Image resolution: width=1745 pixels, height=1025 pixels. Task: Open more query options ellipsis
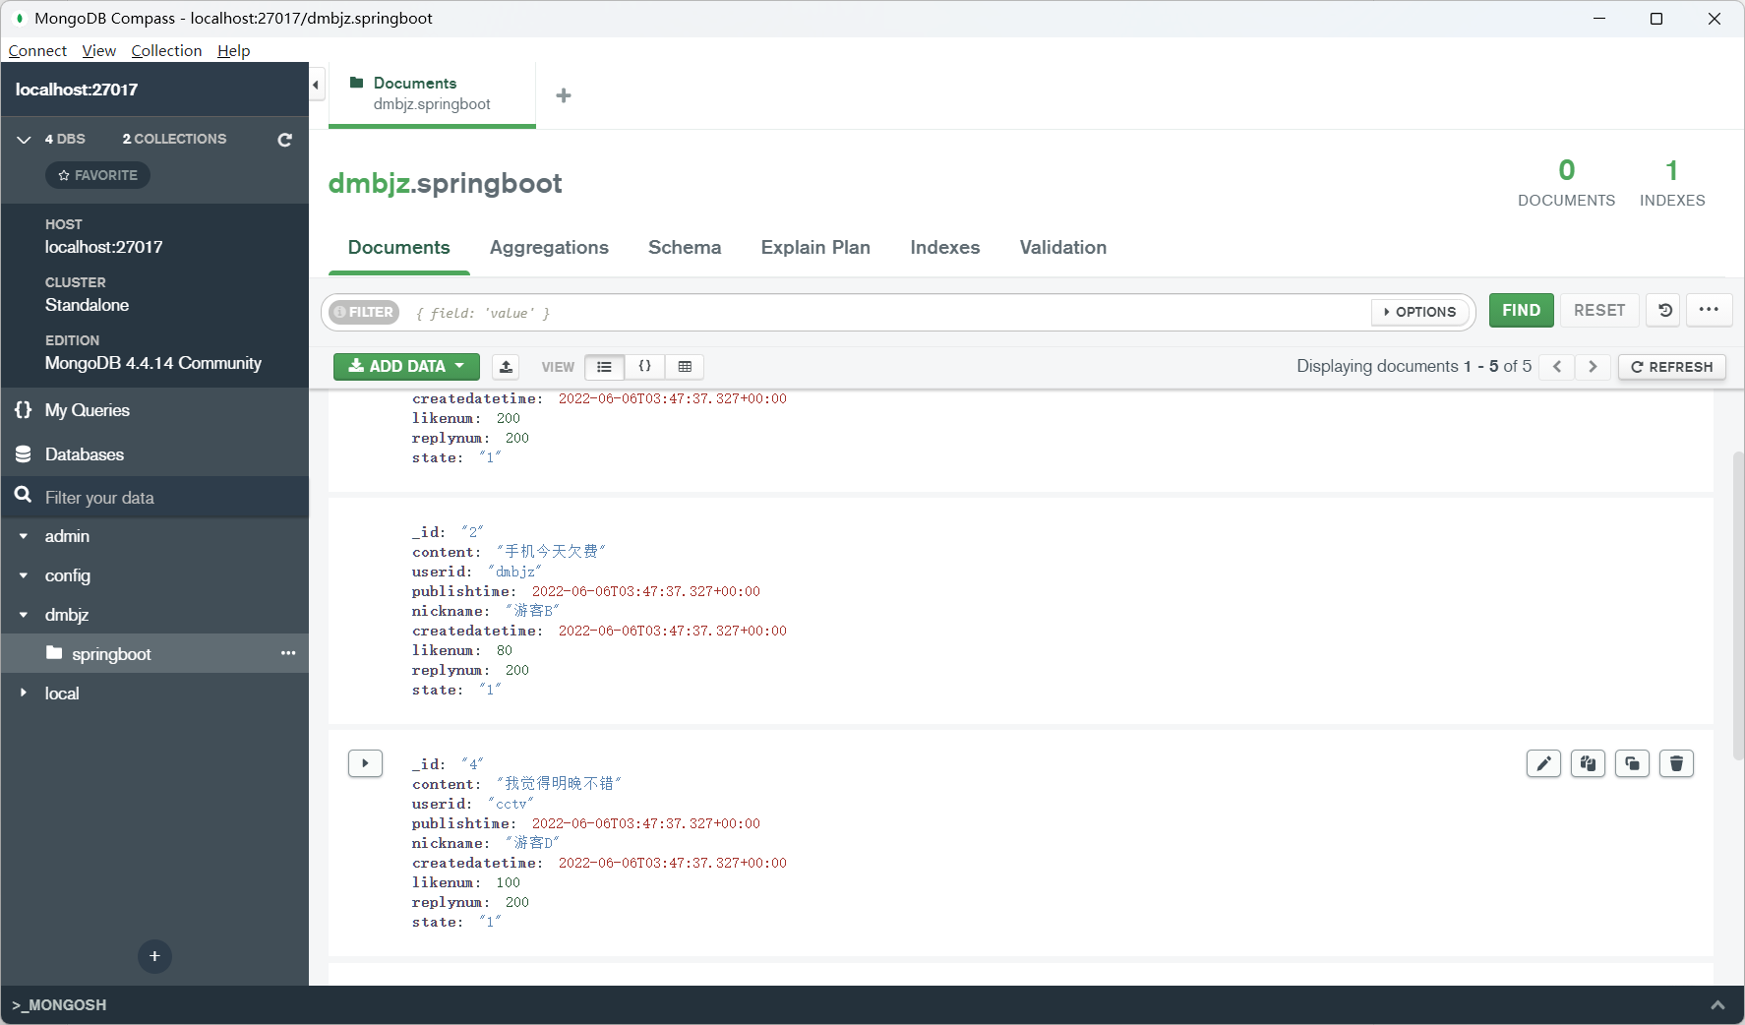click(1709, 311)
